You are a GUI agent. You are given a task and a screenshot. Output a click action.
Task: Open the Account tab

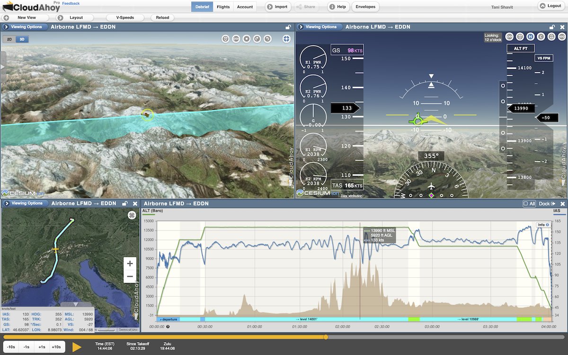point(245,7)
